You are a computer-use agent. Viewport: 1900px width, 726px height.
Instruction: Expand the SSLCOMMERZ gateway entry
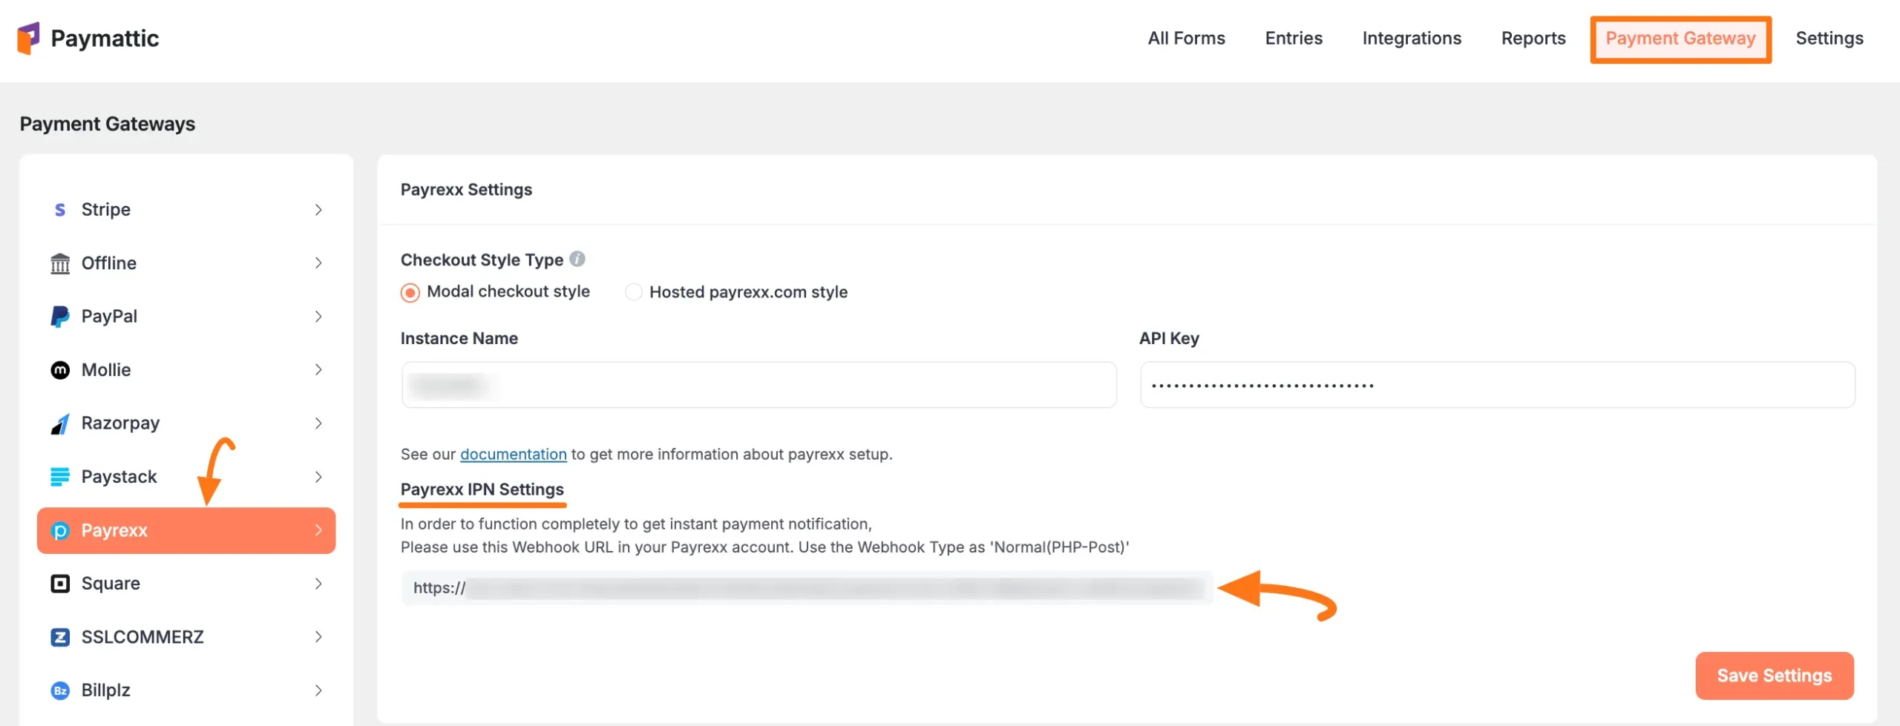(319, 636)
